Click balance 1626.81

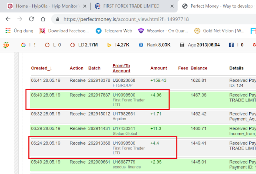click(198, 80)
